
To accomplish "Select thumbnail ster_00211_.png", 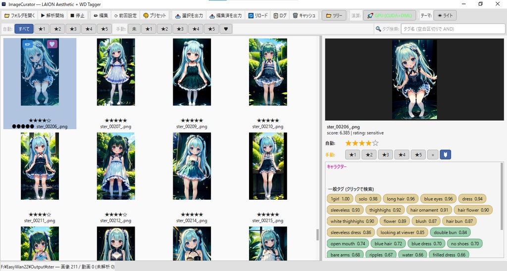I will (40, 166).
